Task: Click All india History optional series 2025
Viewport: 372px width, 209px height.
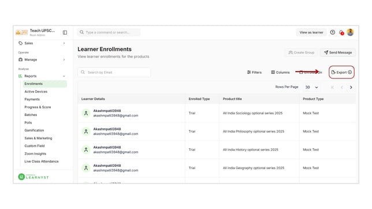Action: tap(251, 150)
